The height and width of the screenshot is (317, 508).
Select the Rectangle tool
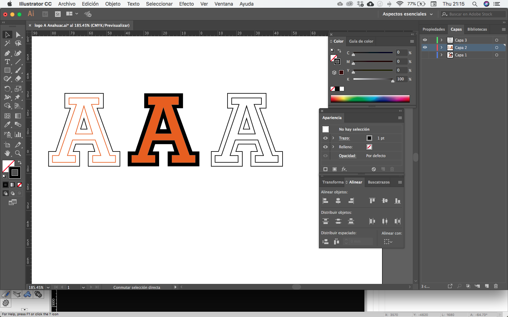point(7,70)
